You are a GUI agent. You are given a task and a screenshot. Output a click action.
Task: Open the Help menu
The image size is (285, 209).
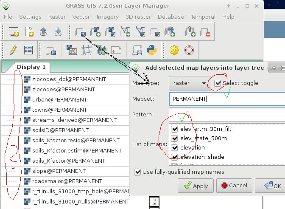pos(228,17)
